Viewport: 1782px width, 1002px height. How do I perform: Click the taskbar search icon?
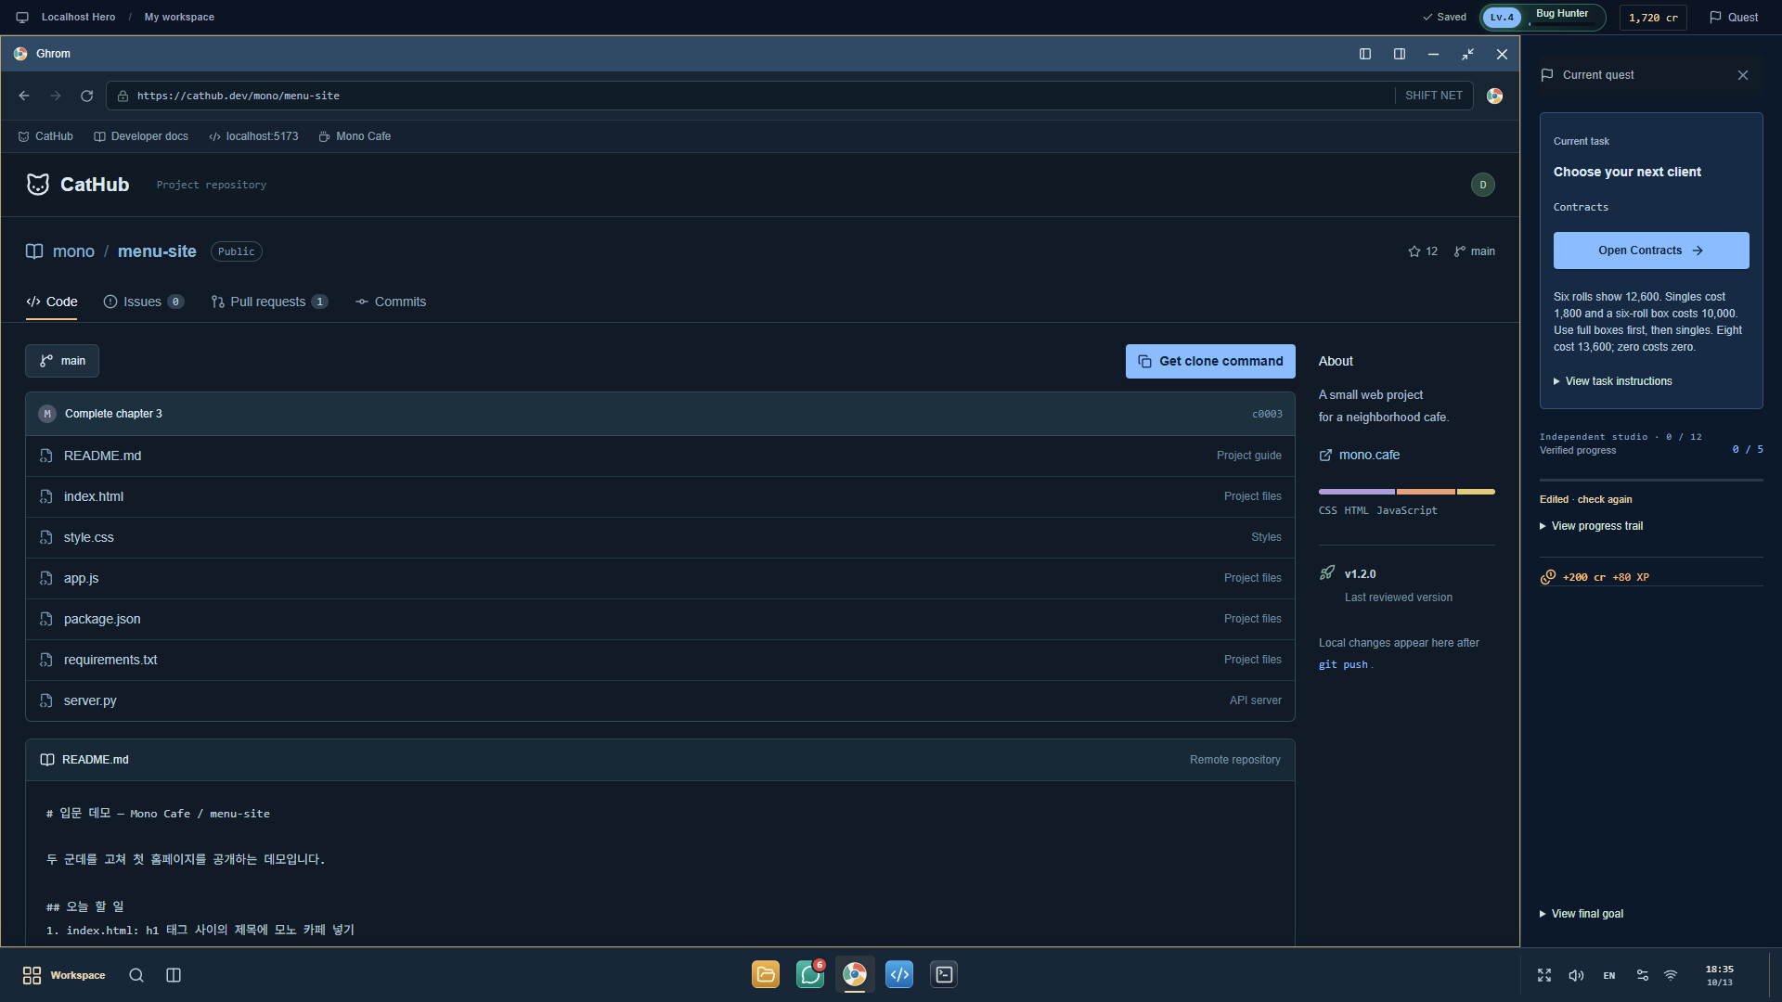[136, 975]
